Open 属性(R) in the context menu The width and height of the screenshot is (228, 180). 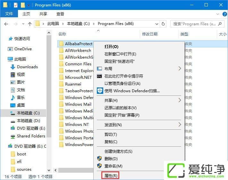click(x=111, y=176)
